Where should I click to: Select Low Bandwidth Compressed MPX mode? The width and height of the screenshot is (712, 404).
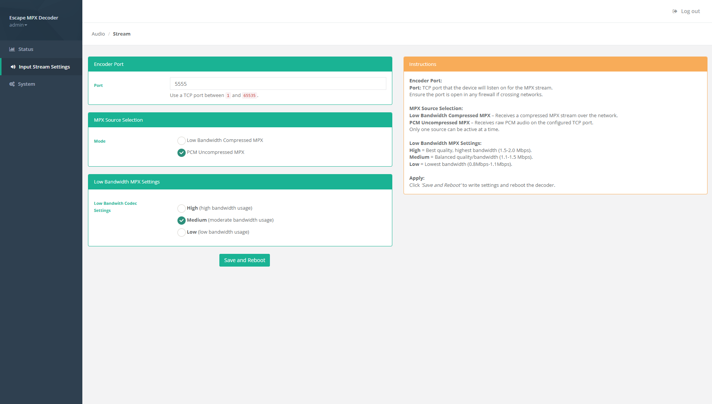[x=182, y=140]
